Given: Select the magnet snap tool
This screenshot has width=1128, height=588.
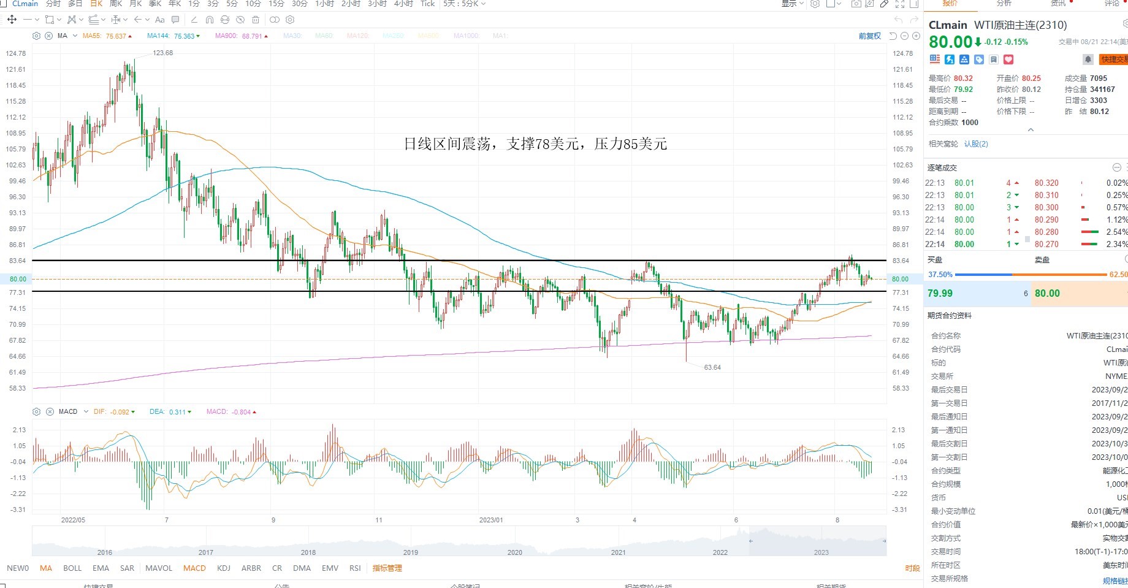Looking at the screenshot, I should [210, 20].
